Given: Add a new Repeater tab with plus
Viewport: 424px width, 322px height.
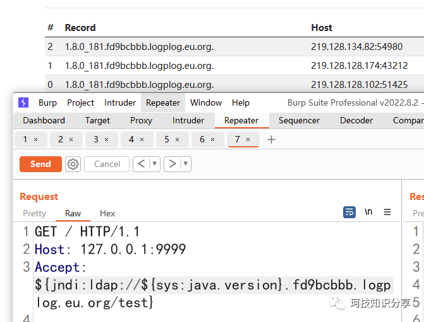Looking at the screenshot, I should [271, 140].
